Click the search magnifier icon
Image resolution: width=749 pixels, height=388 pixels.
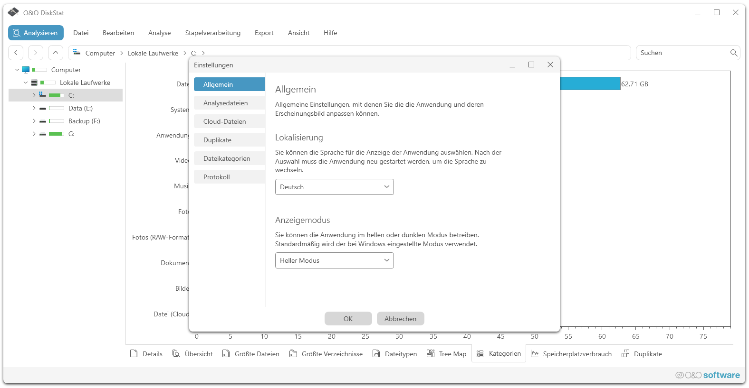click(x=734, y=53)
